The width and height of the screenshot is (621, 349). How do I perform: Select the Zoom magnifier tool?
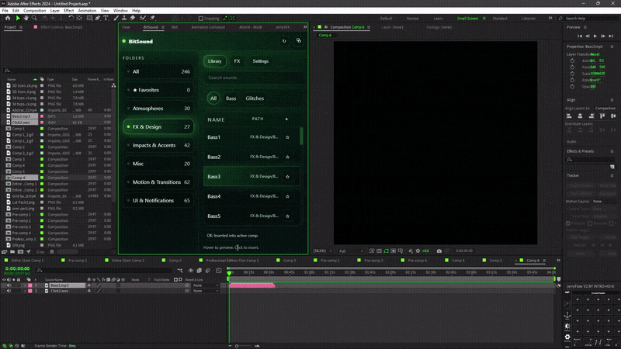point(34,18)
